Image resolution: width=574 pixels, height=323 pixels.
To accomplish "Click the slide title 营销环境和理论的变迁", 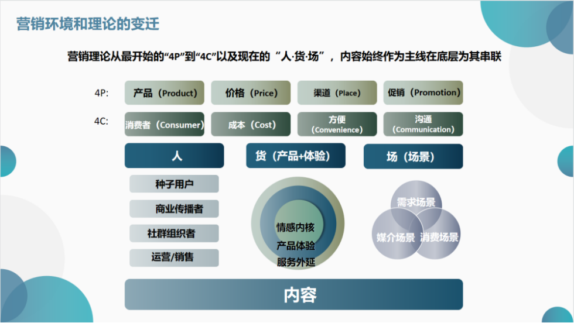I will [88, 24].
